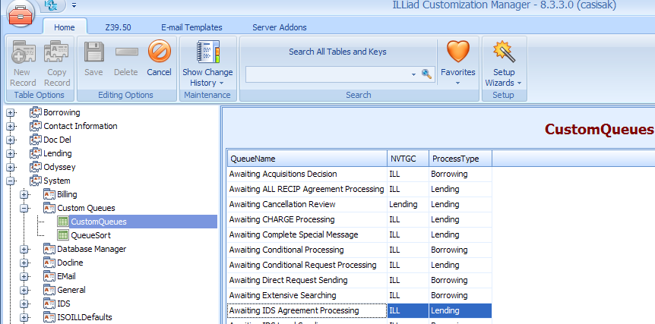Switch to the Home ribbon tab

point(65,27)
